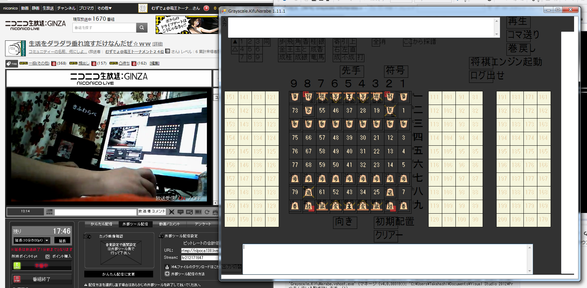Click the comment input field in player bar
587x288 pixels.
point(96,212)
